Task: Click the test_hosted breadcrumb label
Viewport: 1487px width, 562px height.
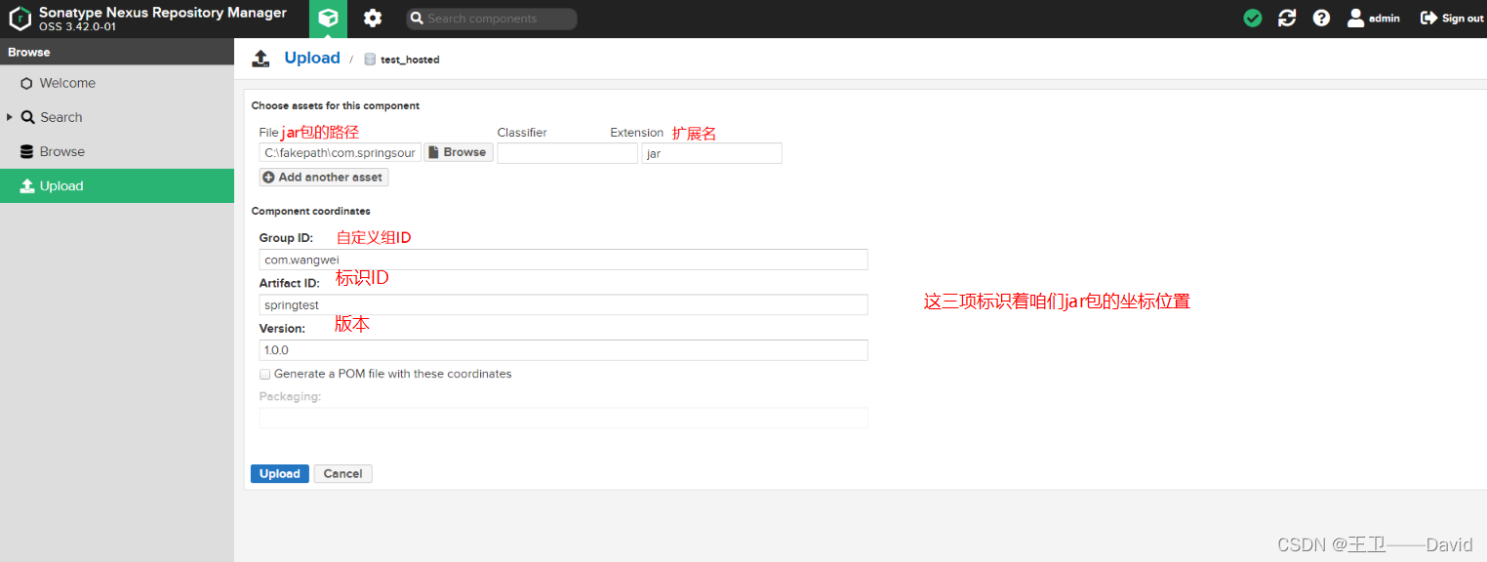Action: [x=410, y=60]
